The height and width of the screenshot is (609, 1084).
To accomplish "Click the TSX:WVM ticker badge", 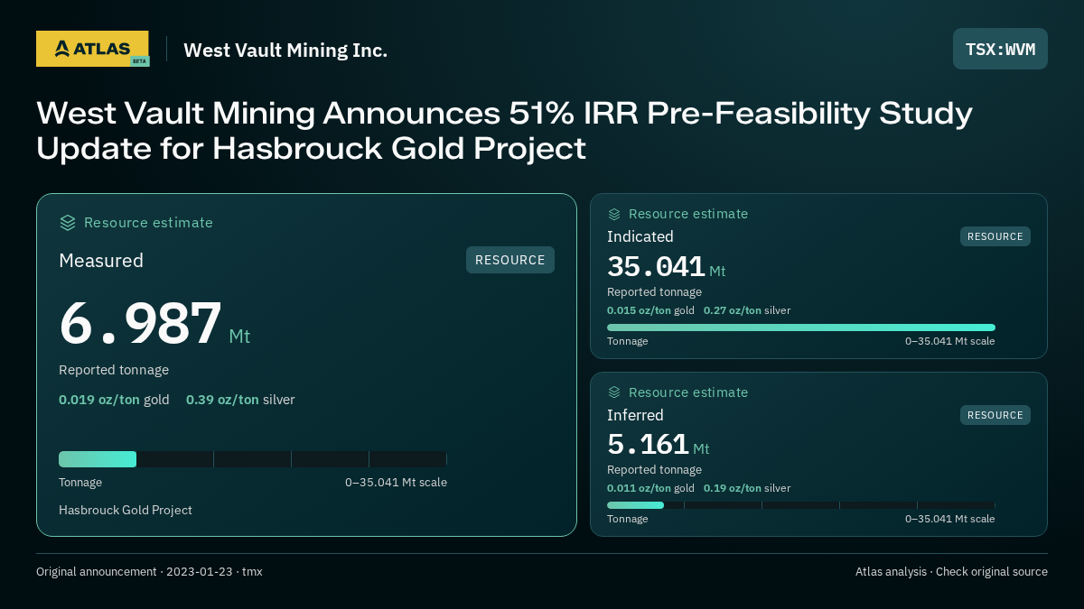I will pyautogui.click(x=1000, y=49).
